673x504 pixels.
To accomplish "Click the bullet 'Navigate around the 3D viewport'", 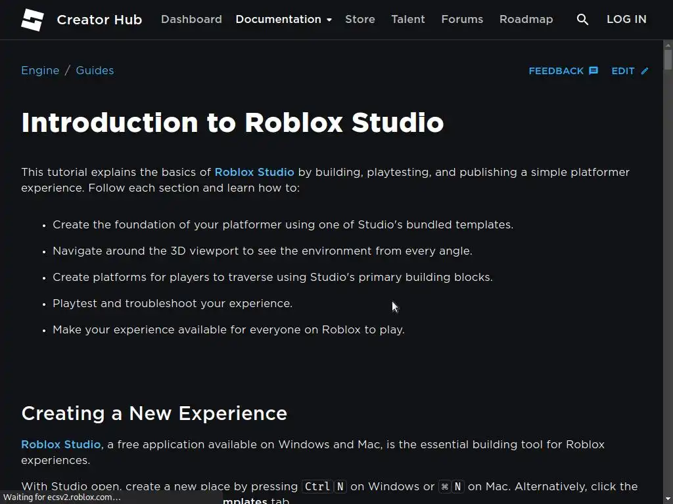I will point(263,251).
